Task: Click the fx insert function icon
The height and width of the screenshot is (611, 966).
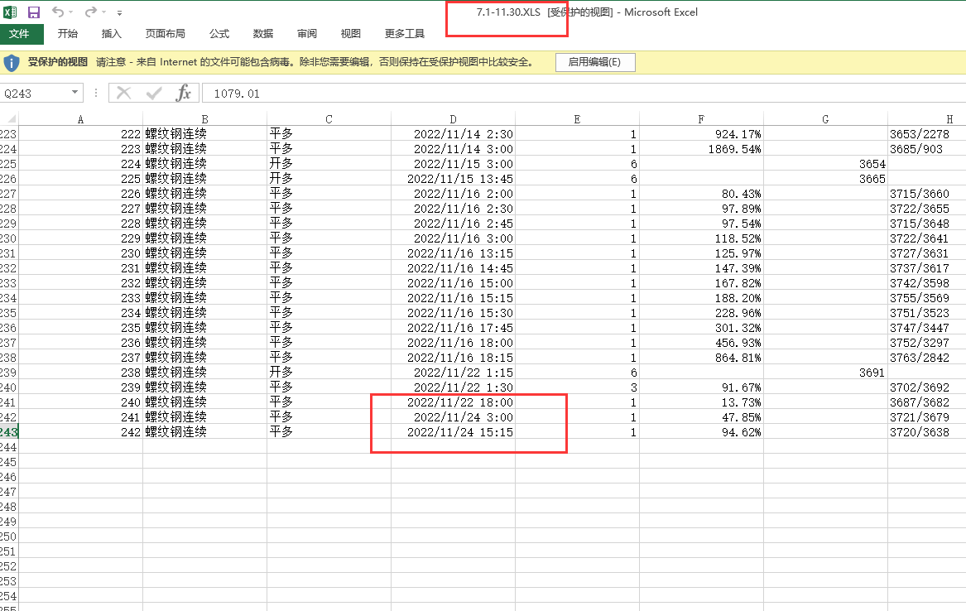Action: 183,93
